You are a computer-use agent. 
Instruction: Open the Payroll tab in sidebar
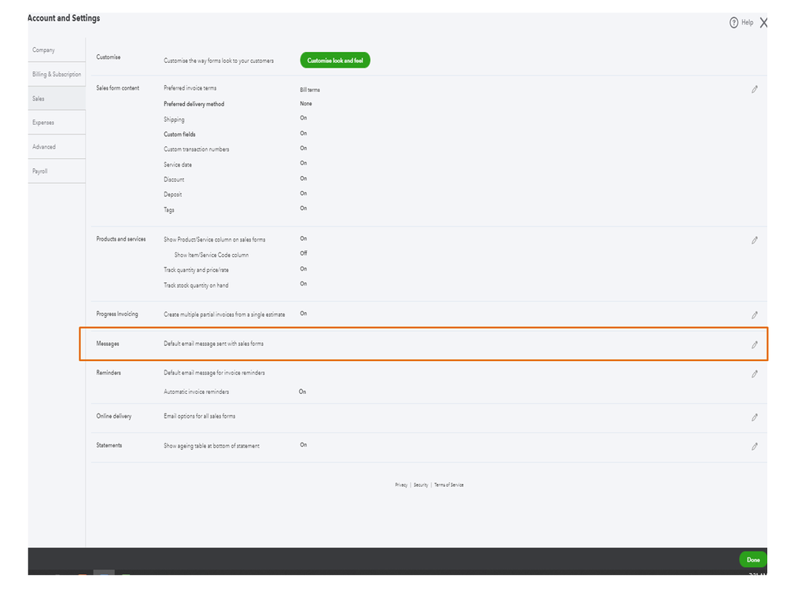click(40, 171)
